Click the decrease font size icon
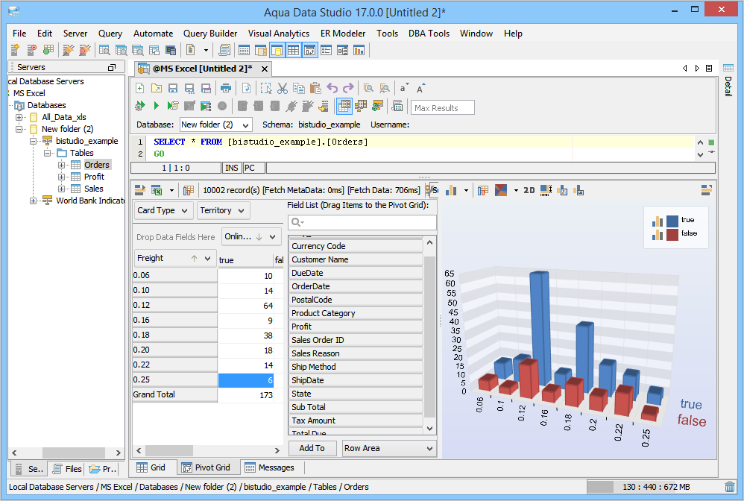This screenshot has width=744, height=501. point(404,88)
